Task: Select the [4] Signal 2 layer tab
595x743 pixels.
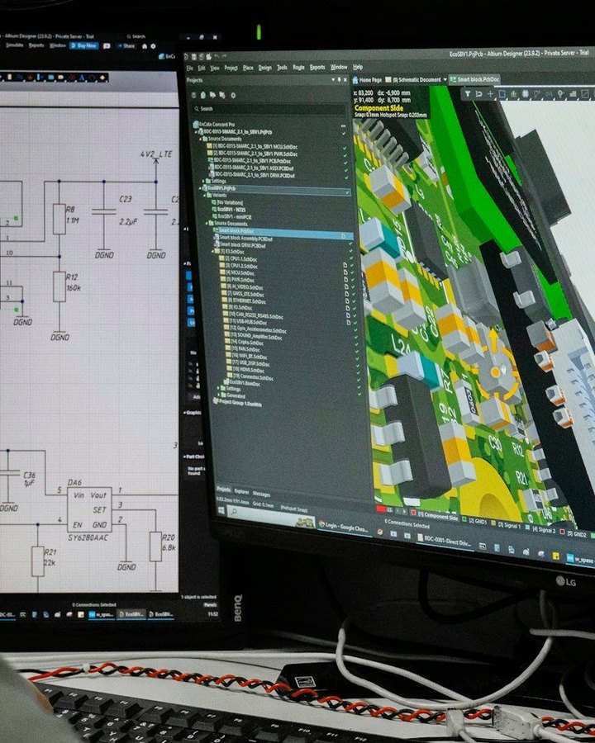Action: 541,529
